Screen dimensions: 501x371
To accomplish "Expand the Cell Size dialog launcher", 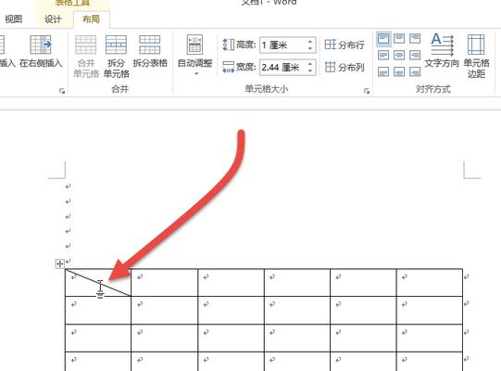I will pos(367,91).
